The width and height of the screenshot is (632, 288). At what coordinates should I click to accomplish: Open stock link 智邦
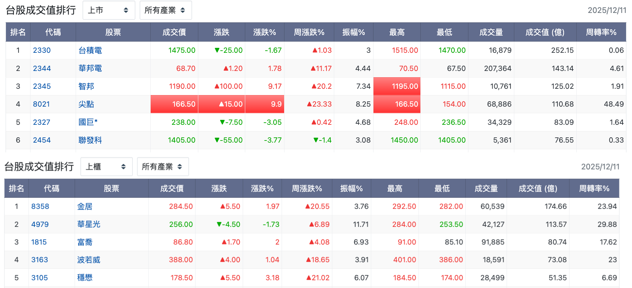tap(86, 86)
